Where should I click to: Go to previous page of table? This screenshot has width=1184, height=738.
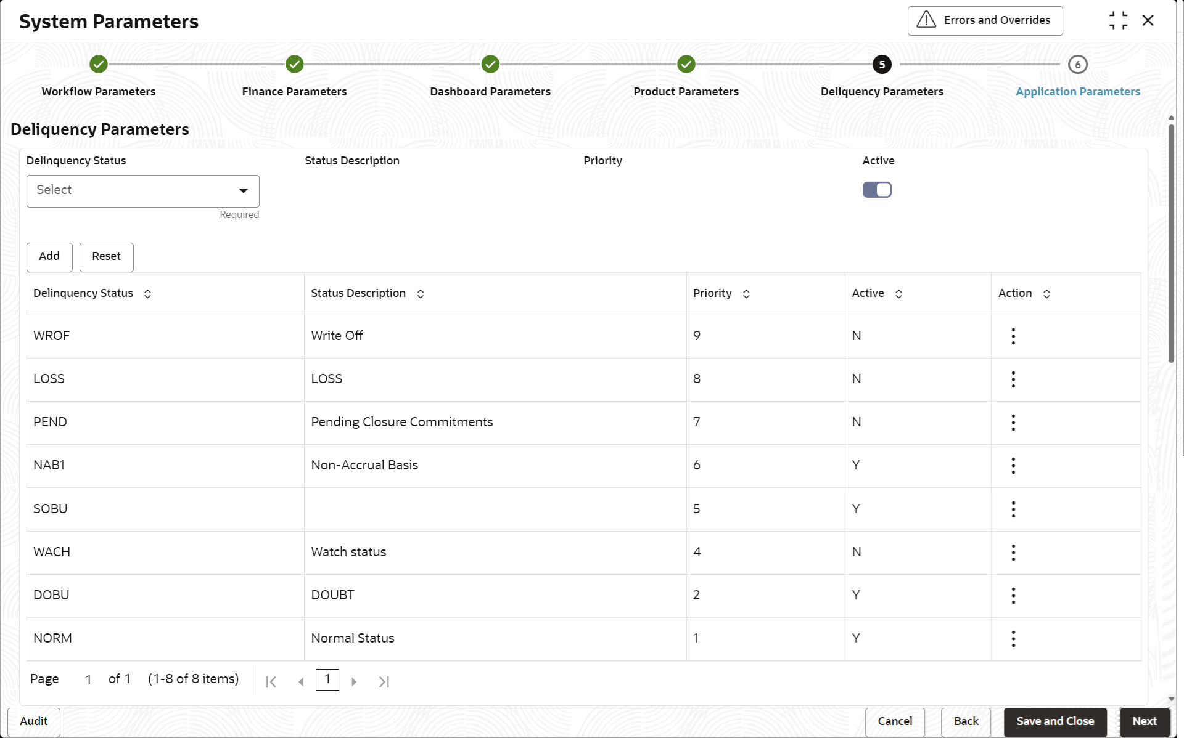[x=301, y=681]
